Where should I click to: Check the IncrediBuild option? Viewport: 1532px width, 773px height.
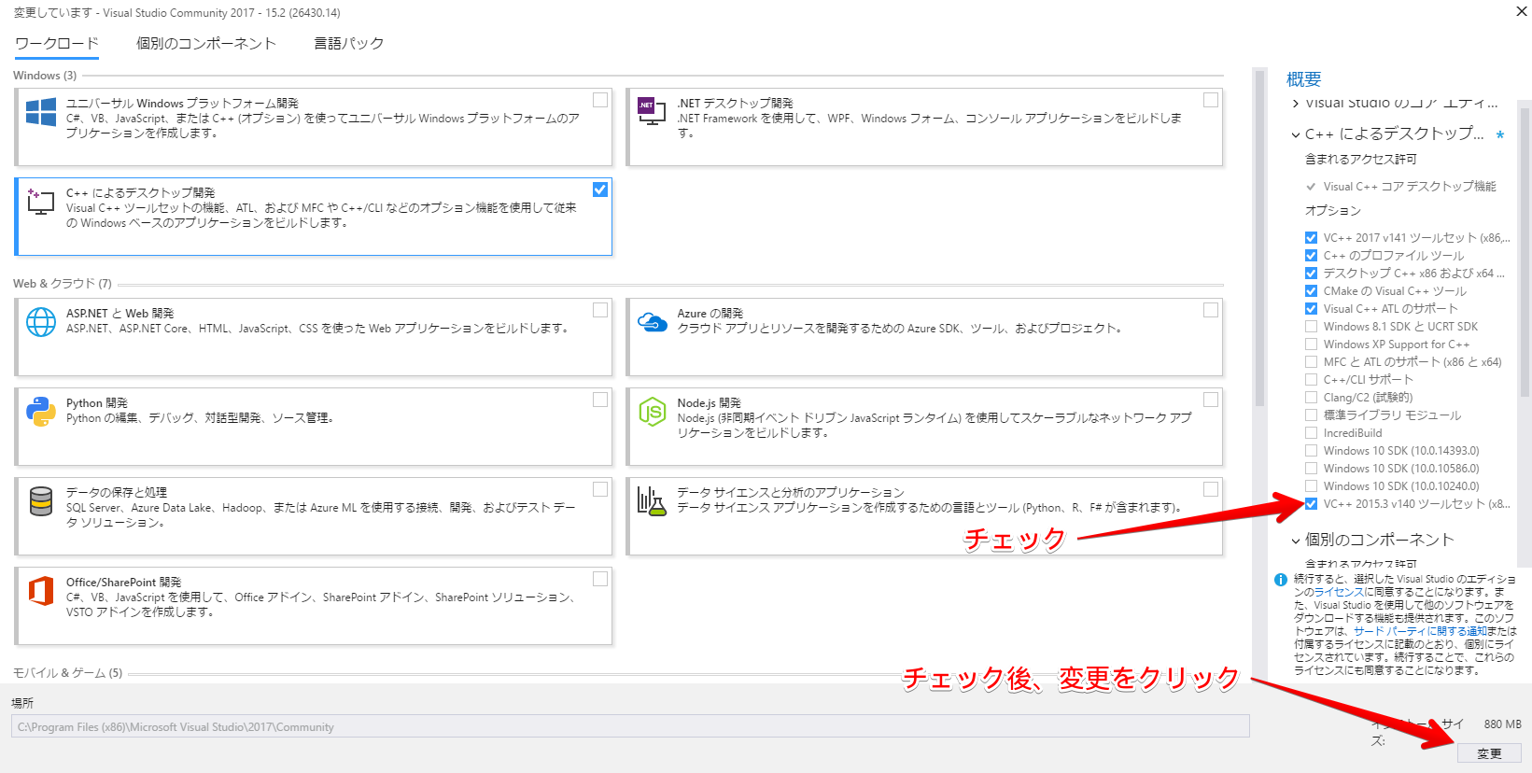click(1311, 433)
